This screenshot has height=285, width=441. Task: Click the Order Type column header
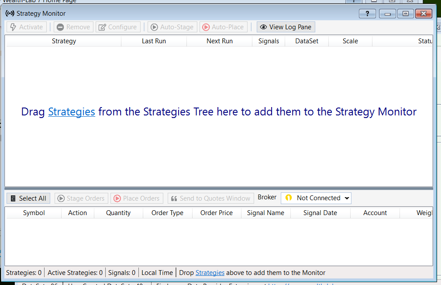167,213
